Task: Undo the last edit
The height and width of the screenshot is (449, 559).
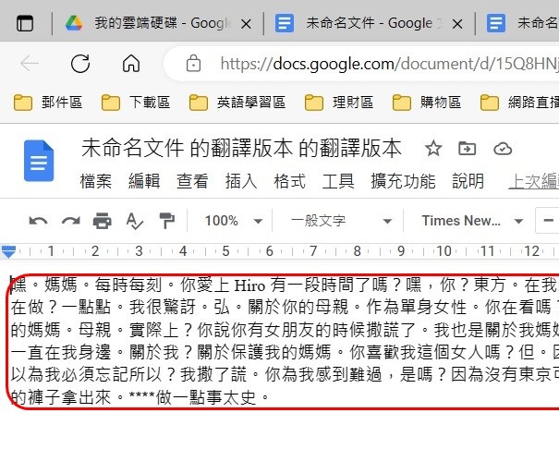Action: tap(38, 221)
